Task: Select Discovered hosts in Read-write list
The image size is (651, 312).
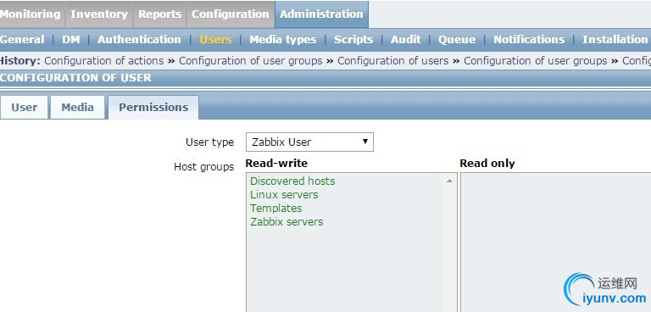Action: [x=292, y=181]
